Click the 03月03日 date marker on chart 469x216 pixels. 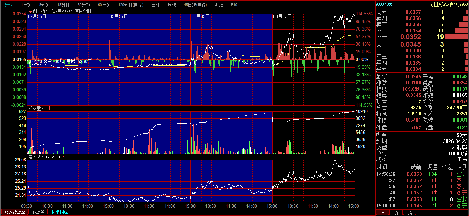click(x=282, y=16)
